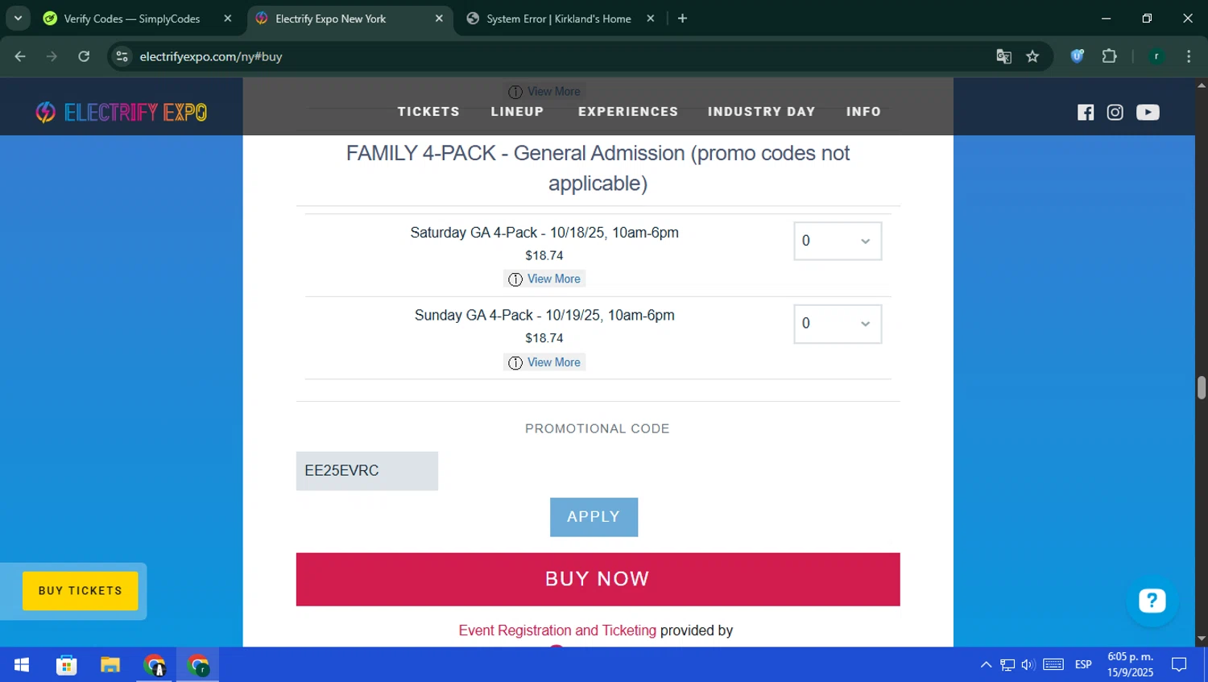Viewport: 1208px width, 682px height.
Task: Apply the promotional code
Action: 594,517
